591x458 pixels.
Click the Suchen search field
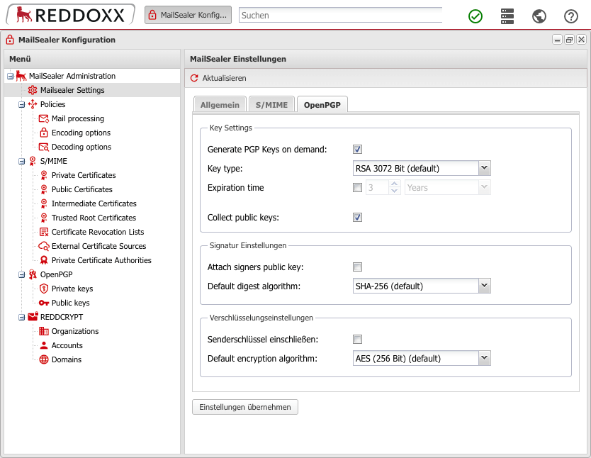point(340,15)
